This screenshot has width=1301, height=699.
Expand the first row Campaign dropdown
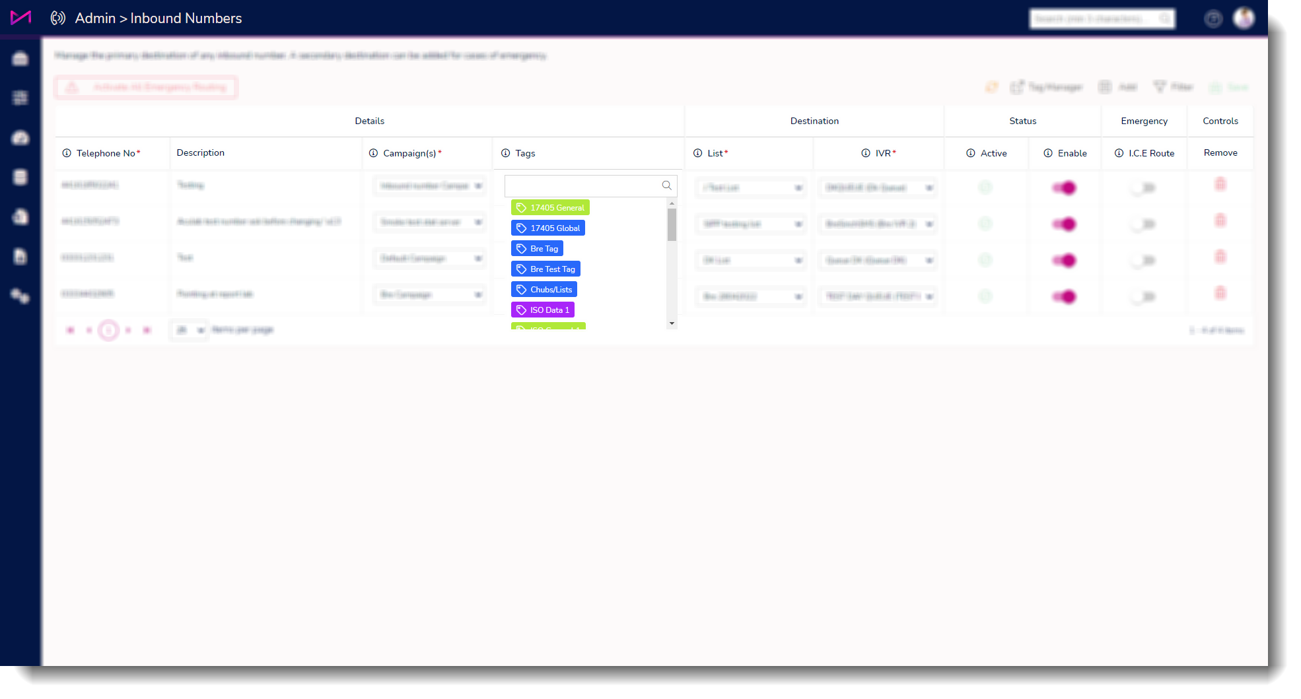[429, 187]
